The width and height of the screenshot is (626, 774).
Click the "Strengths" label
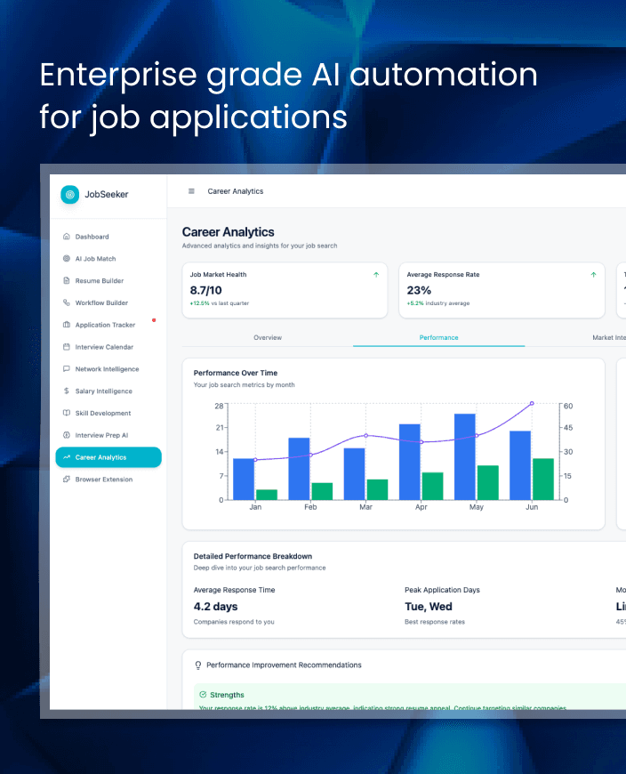tap(227, 695)
